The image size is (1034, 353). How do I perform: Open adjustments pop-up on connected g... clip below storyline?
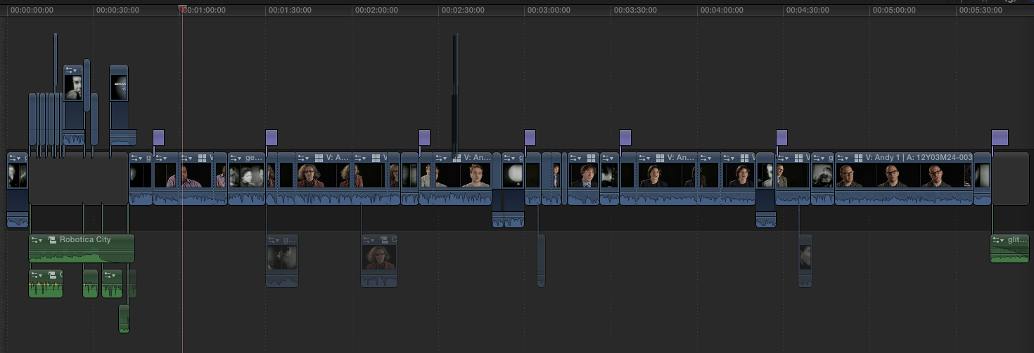pos(274,240)
